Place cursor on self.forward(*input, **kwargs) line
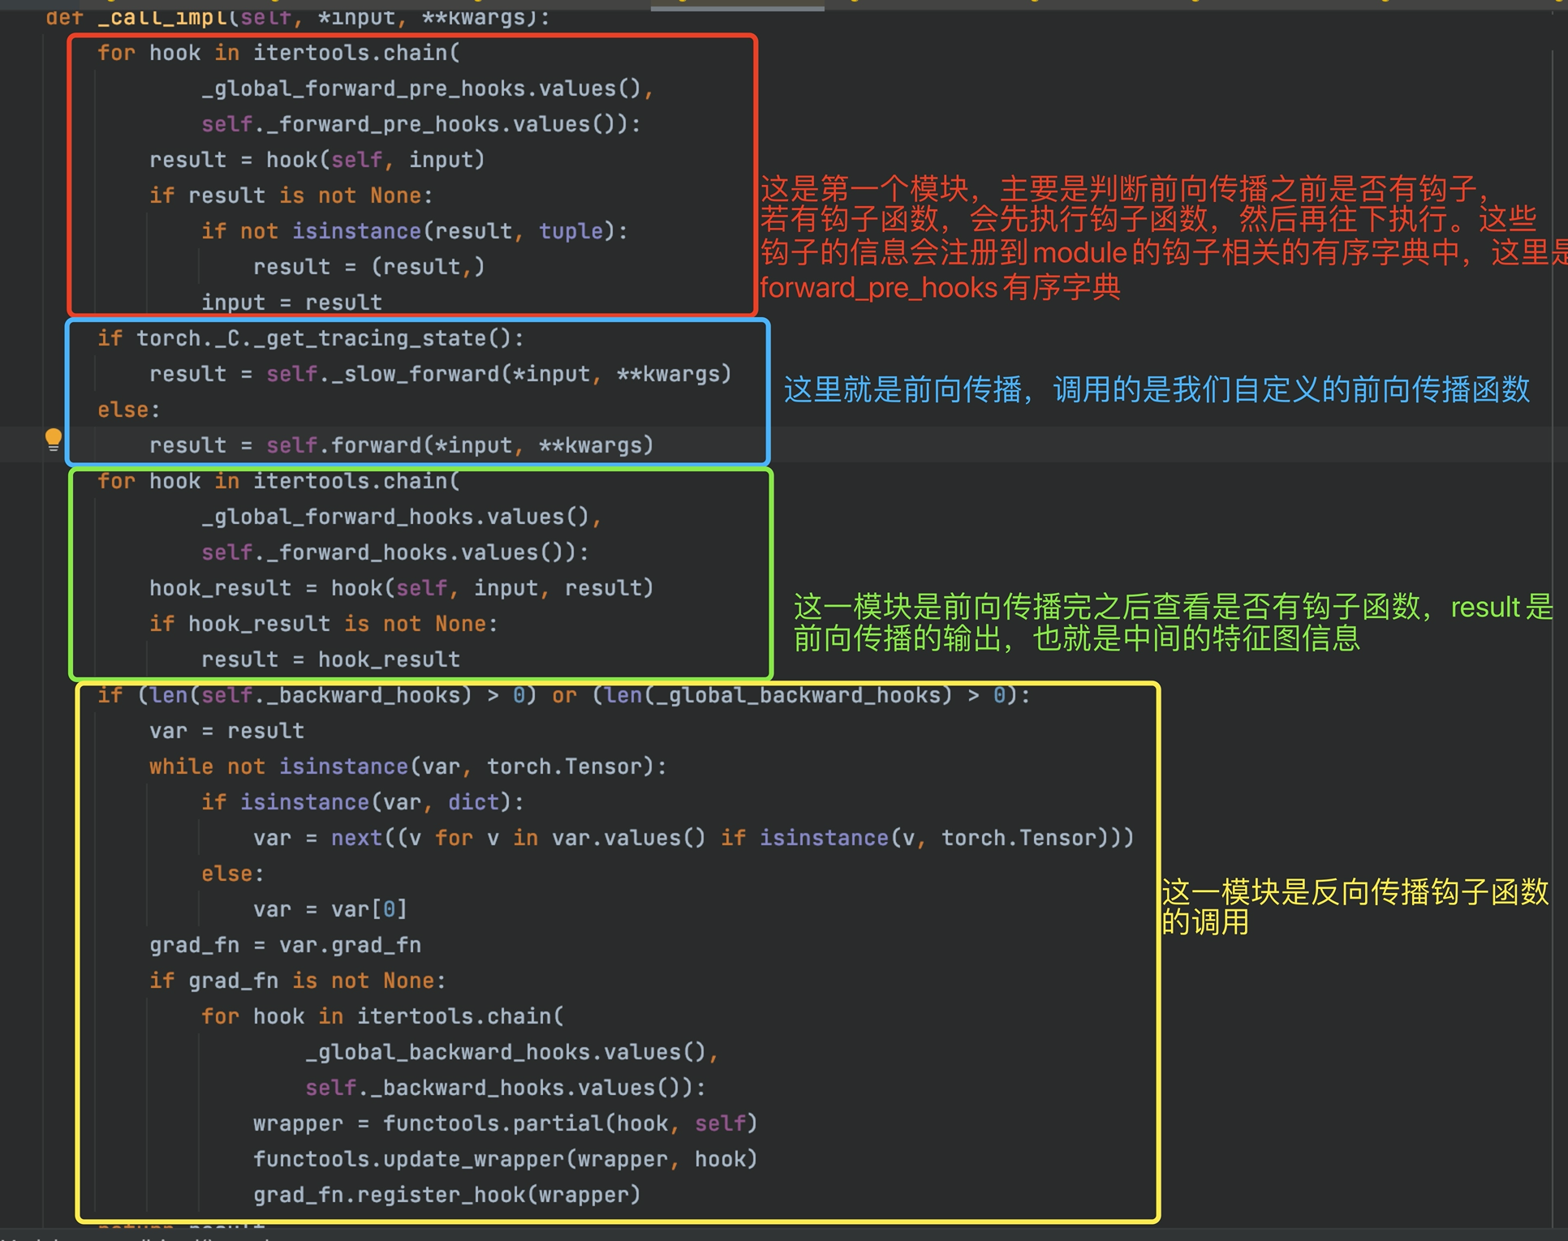The image size is (1568, 1241). pos(401,445)
